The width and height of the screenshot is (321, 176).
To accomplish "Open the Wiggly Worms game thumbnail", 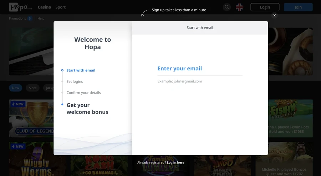I will (x=37, y=159).
